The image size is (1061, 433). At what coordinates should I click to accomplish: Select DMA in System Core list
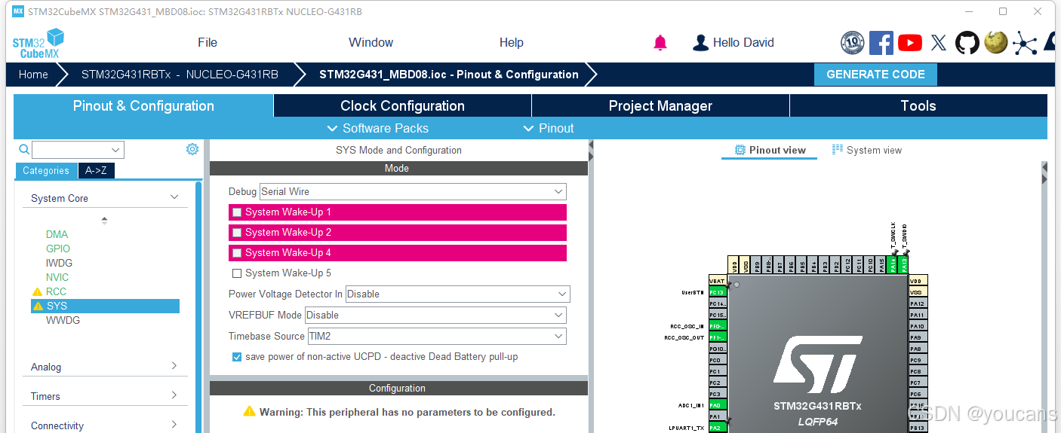click(x=57, y=234)
